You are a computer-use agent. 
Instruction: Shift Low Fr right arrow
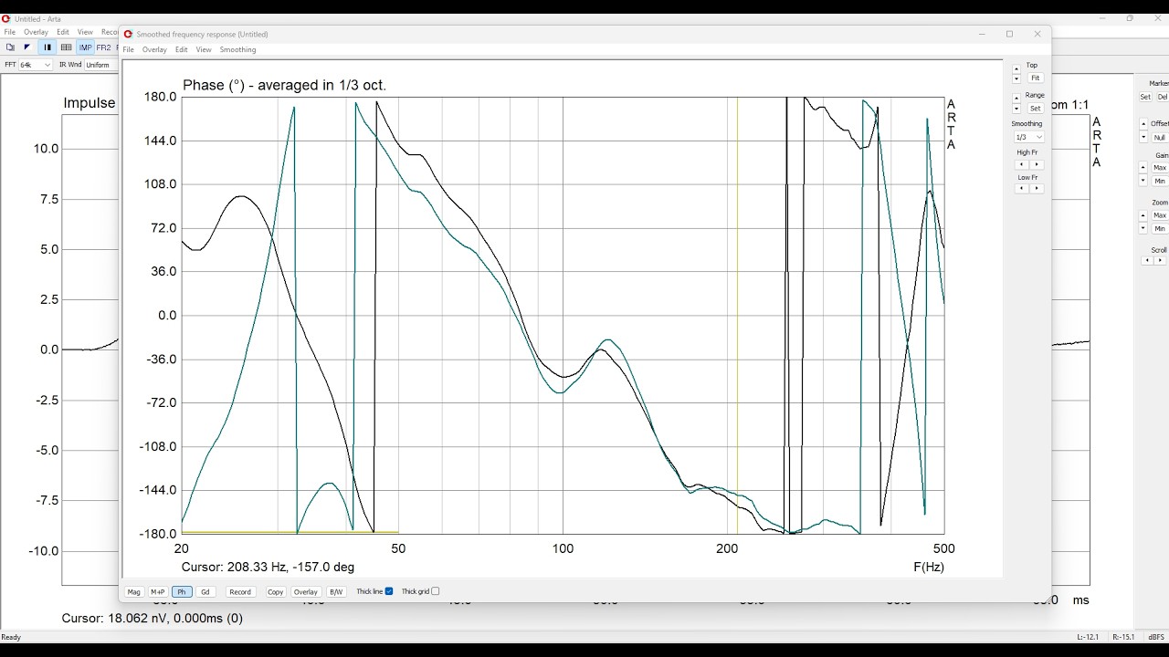[1037, 188]
